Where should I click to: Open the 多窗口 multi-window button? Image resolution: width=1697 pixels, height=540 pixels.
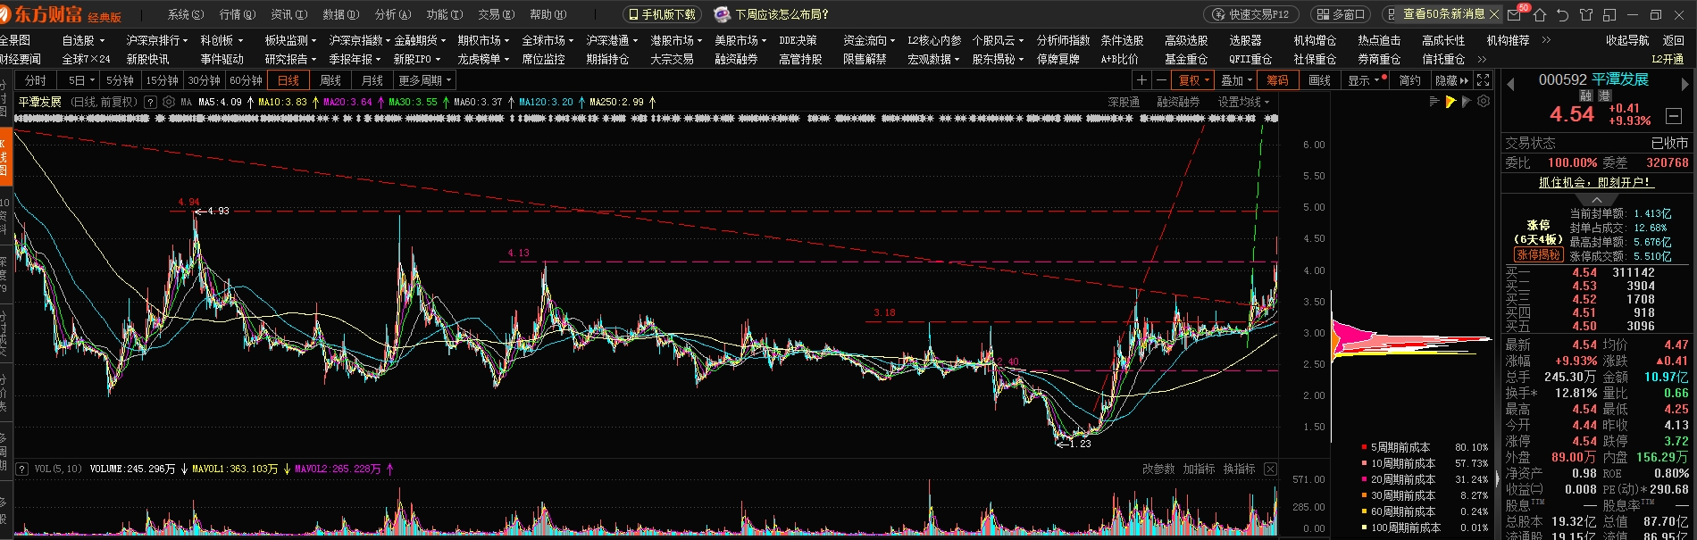(1342, 14)
